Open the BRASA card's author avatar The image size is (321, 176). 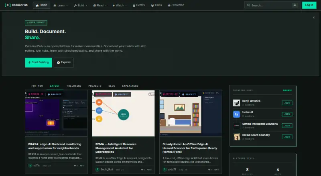pos(30,166)
